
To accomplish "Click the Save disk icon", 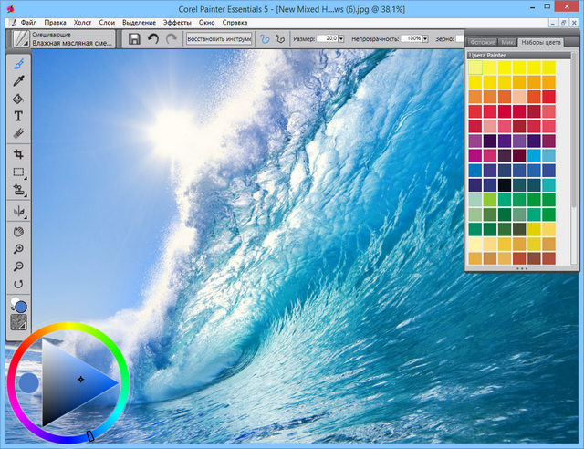I will 134,39.
